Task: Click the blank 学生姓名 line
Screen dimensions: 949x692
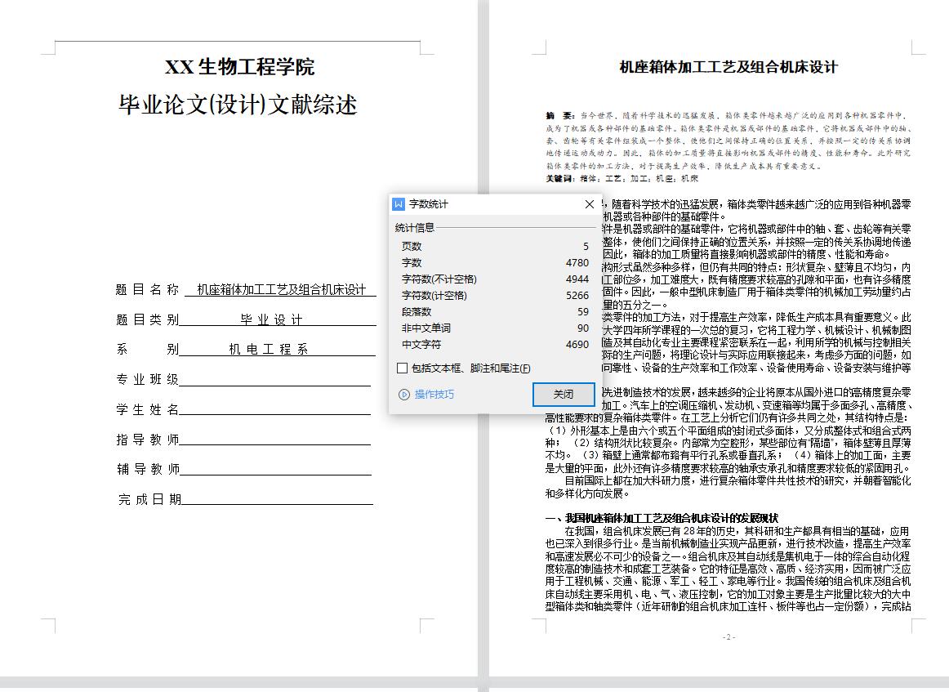Action: 275,409
